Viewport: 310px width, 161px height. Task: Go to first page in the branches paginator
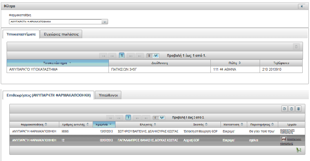(103, 56)
